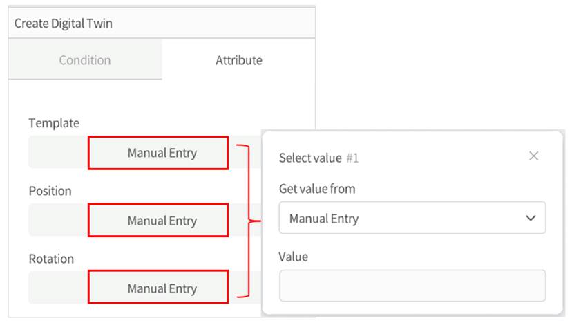Close the Select value popup
Image resolution: width=572 pixels, height=323 pixels.
click(x=533, y=156)
